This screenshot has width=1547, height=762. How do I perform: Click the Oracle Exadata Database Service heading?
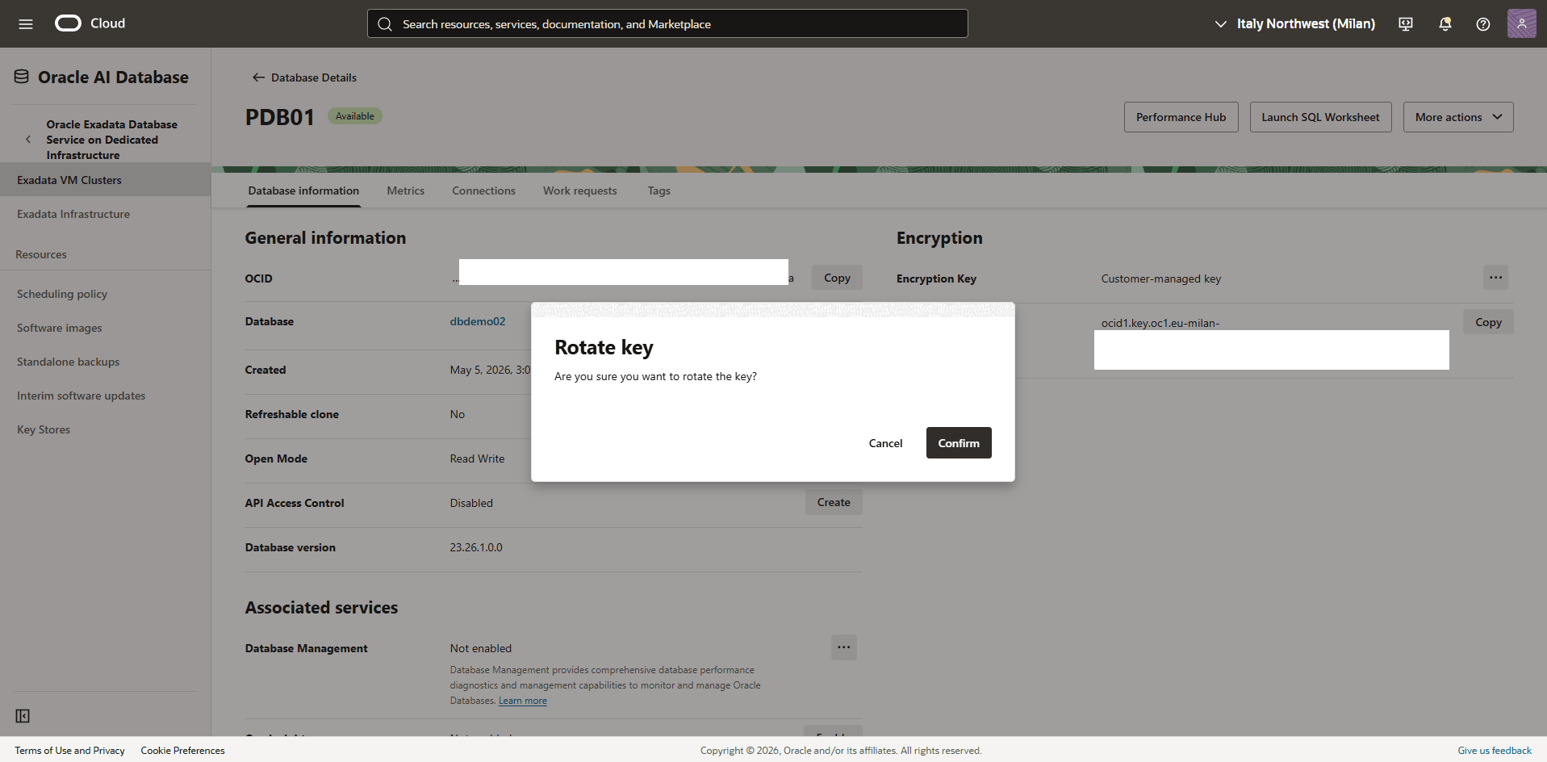tap(111, 140)
